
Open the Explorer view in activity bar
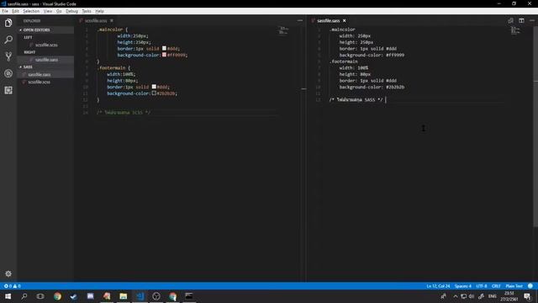click(8, 23)
